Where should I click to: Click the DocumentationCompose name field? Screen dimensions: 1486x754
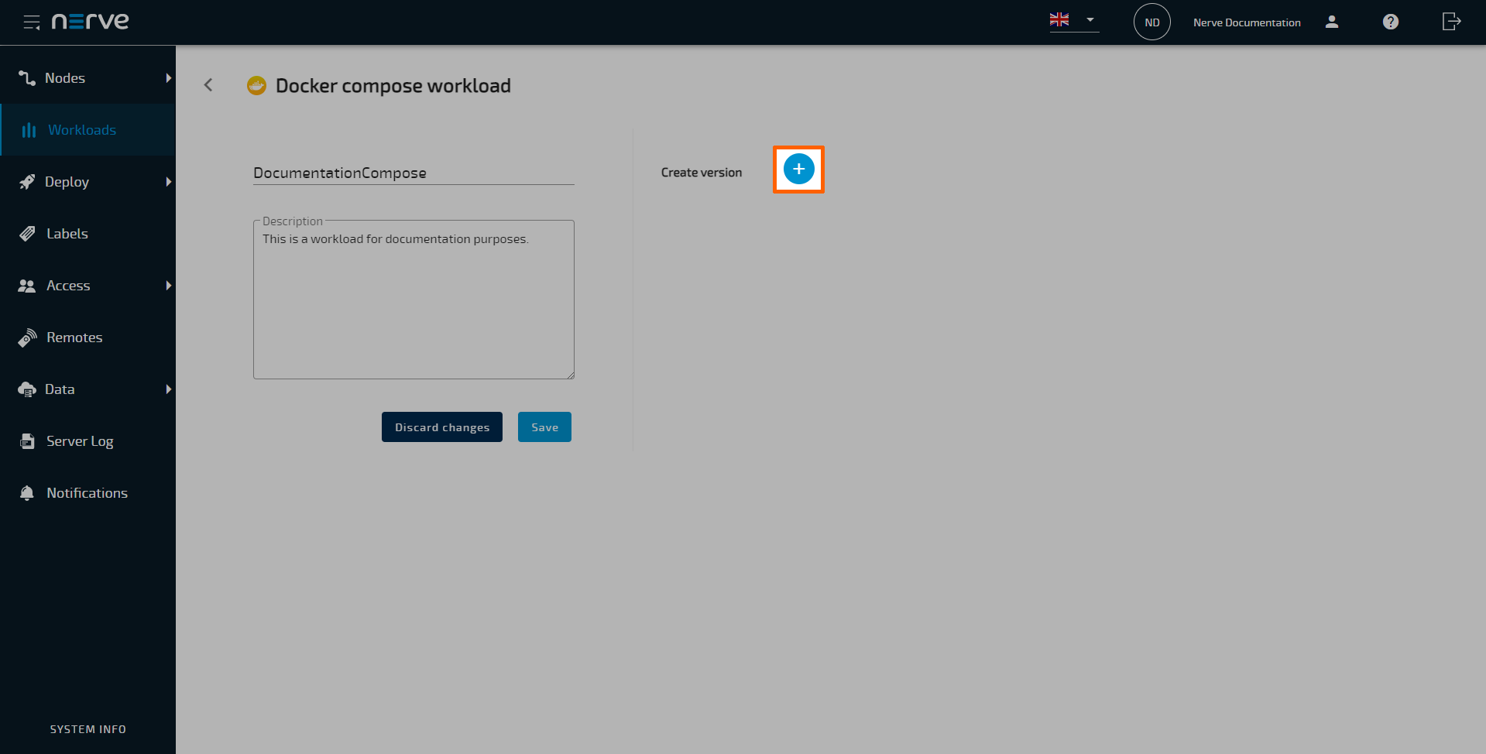pos(413,173)
